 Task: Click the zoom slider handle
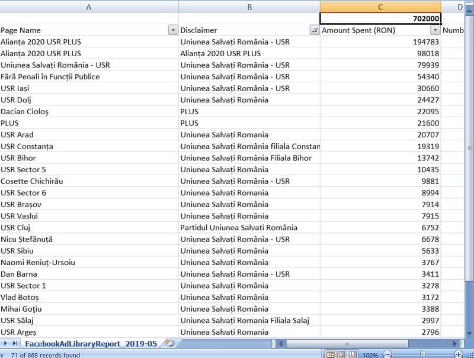pos(422,354)
